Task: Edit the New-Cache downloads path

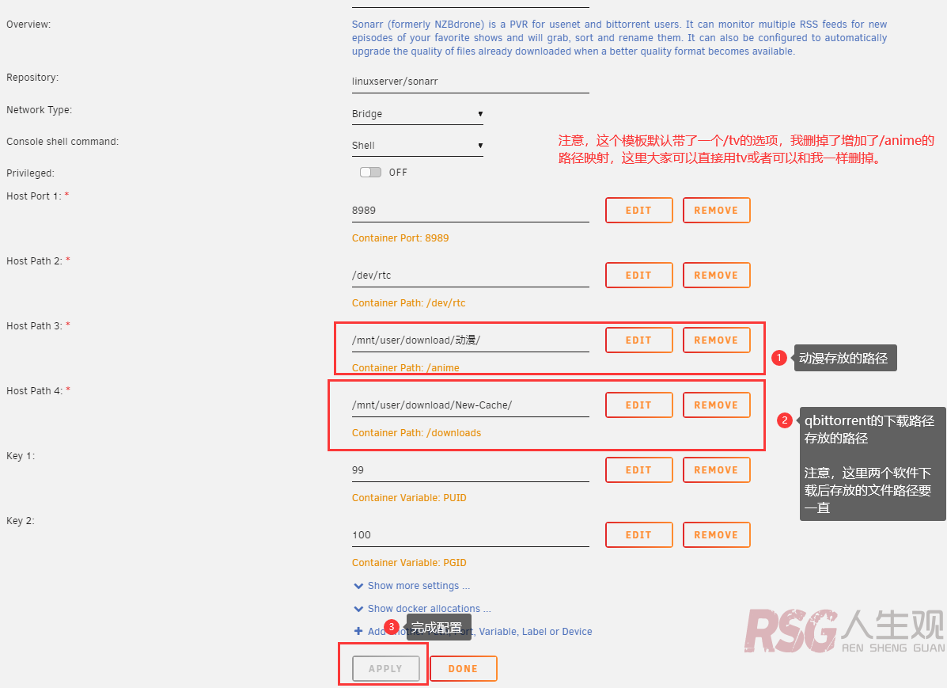Action: pyautogui.click(x=639, y=405)
